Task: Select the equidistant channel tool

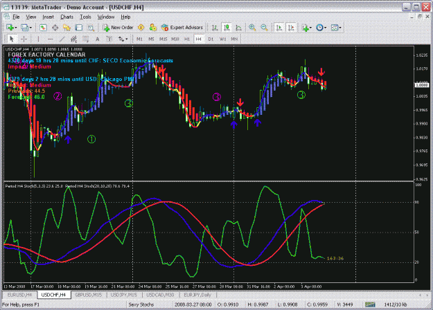Action: [x=73, y=39]
